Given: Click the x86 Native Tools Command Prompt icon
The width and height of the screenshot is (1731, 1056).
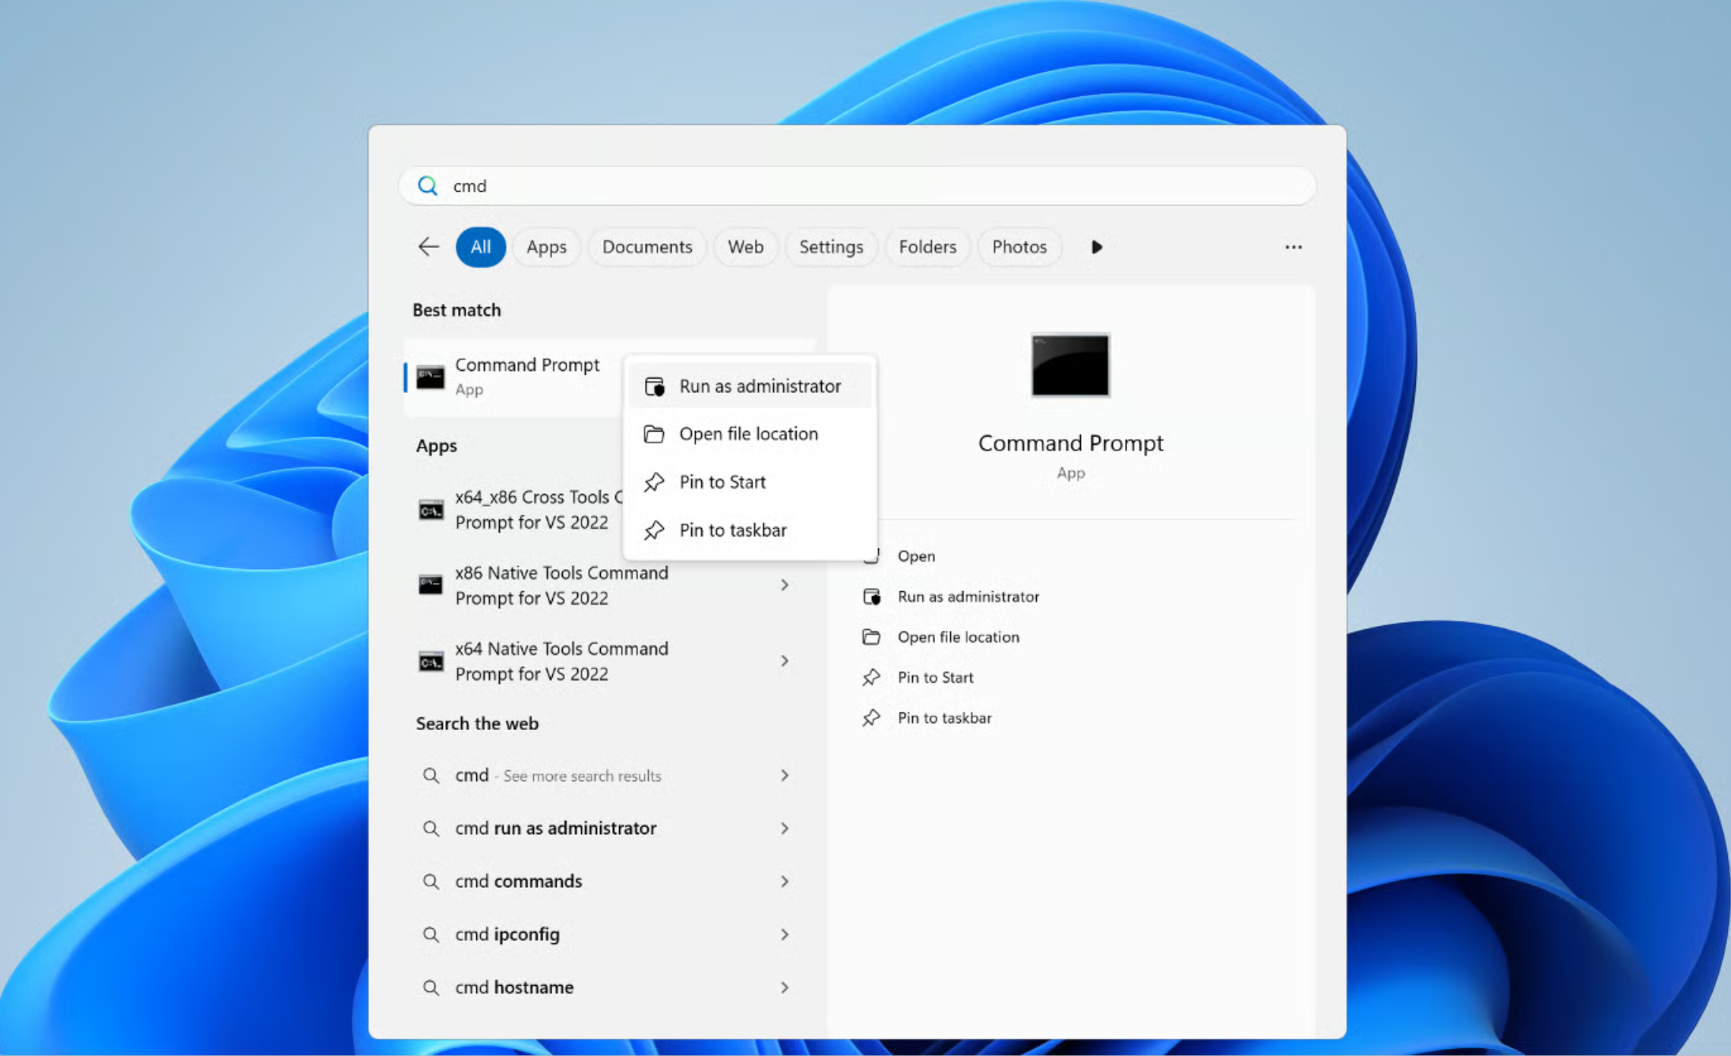Looking at the screenshot, I should 430,585.
